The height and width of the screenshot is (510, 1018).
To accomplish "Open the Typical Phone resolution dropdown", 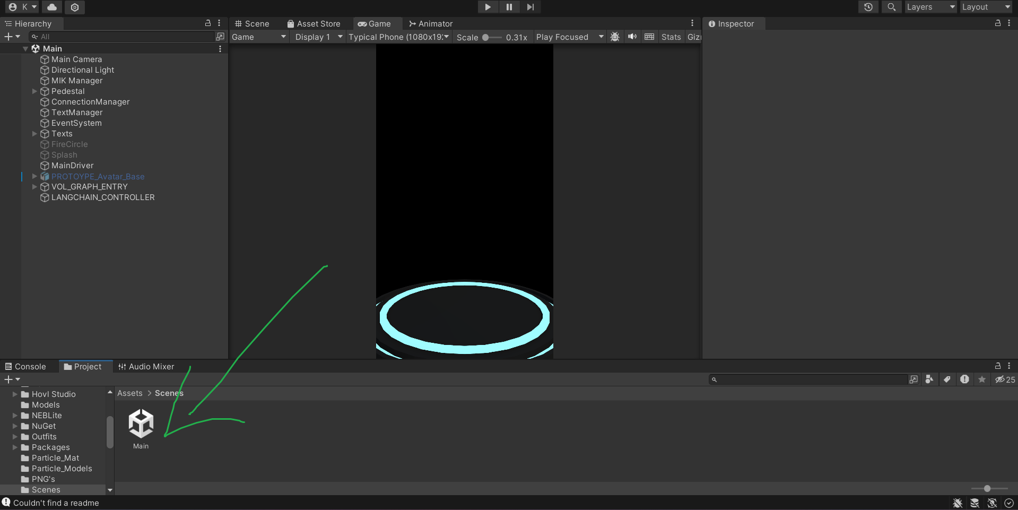I will [x=399, y=37].
